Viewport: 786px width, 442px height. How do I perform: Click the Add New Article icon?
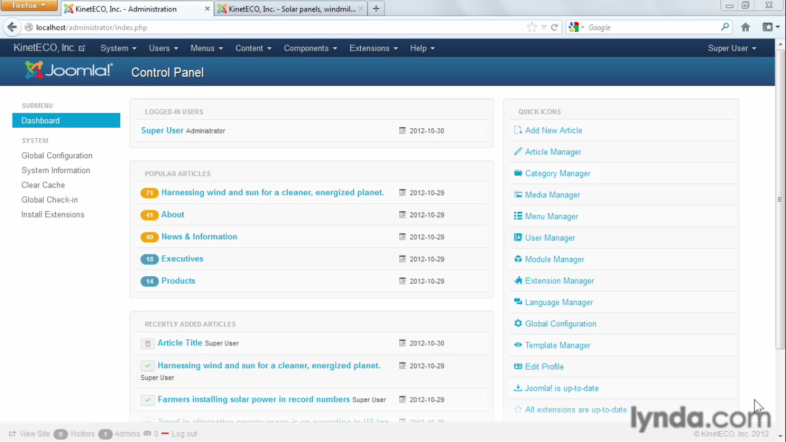coord(518,130)
